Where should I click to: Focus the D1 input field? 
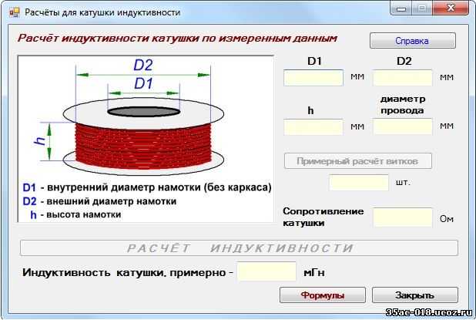(313, 78)
